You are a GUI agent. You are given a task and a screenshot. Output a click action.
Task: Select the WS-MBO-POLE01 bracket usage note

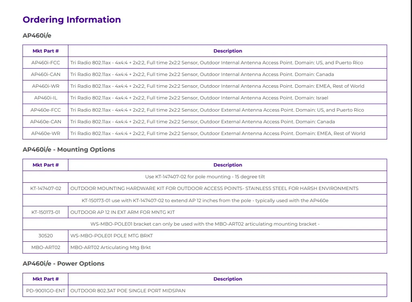click(205, 224)
